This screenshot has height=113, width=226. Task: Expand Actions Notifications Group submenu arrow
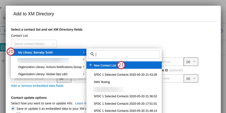click(x=83, y=67)
